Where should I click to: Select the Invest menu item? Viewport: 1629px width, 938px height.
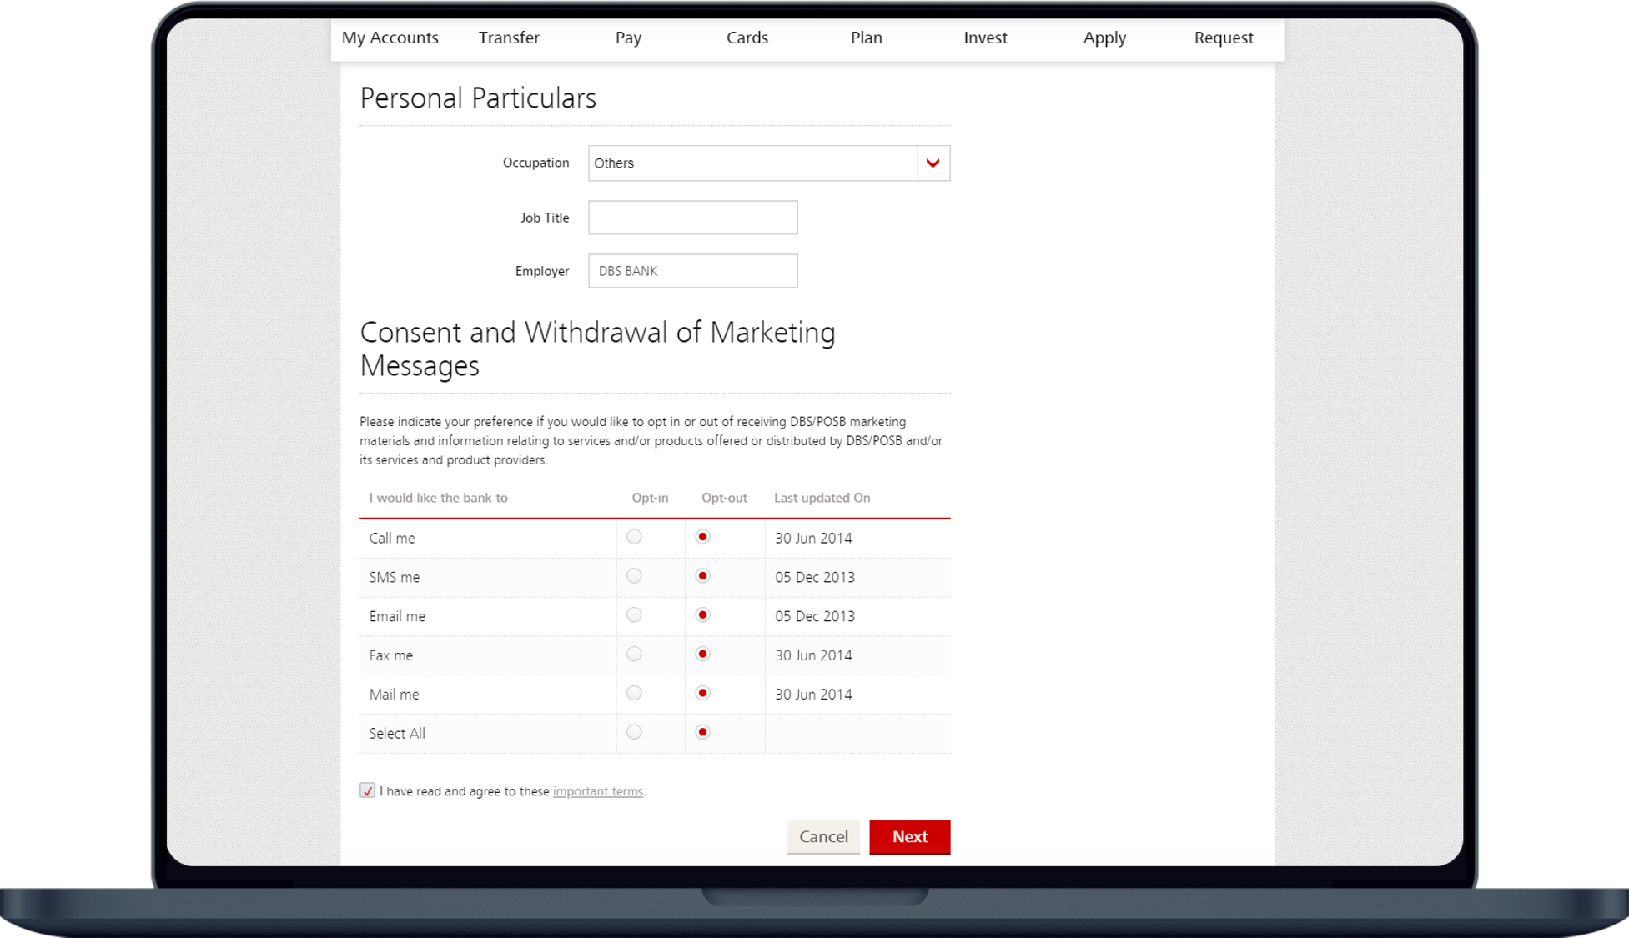tap(985, 38)
